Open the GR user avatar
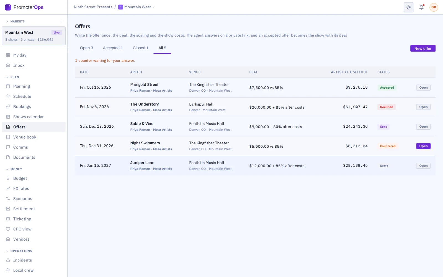The image size is (443, 277). click(x=434, y=7)
